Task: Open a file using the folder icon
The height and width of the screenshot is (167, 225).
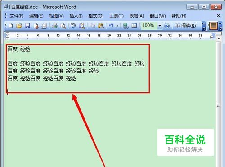Action: pyautogui.click(x=19, y=26)
